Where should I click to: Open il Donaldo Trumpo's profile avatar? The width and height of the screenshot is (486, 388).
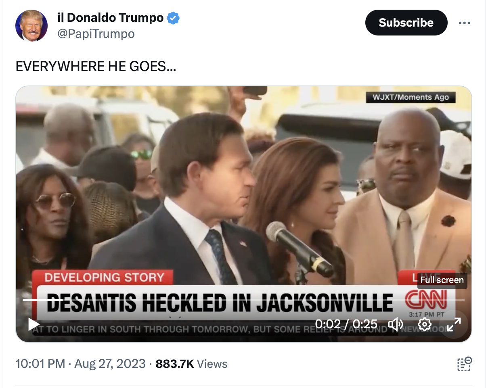[31, 26]
